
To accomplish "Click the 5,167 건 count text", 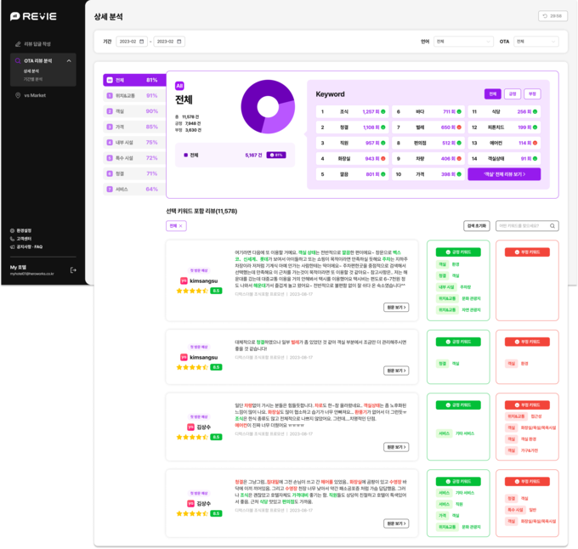I will (253, 156).
